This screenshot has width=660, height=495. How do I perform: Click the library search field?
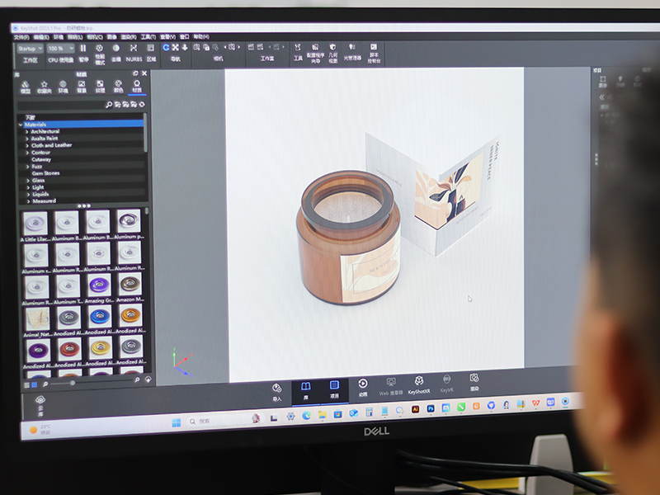[x=64, y=105]
